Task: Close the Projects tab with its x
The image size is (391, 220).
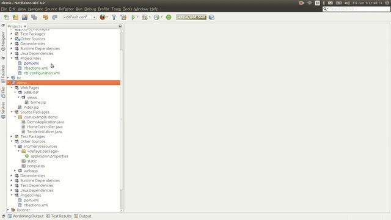Action: click(25, 26)
